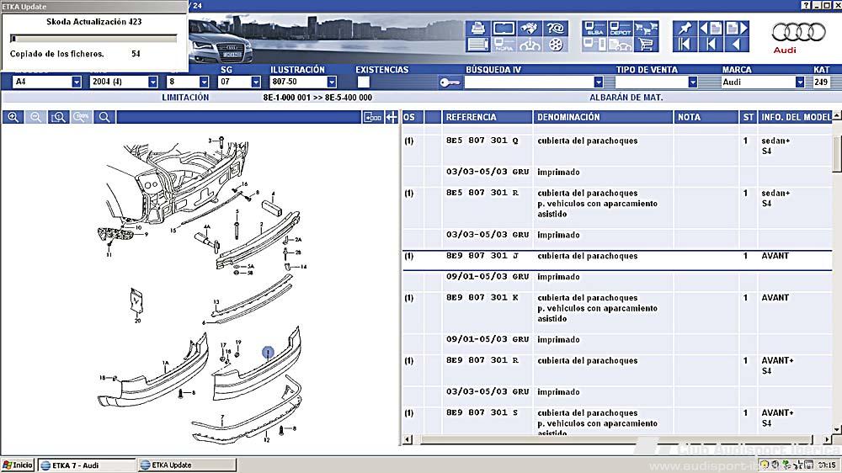Toggle the EXISTENCIAS checkbox

click(364, 82)
